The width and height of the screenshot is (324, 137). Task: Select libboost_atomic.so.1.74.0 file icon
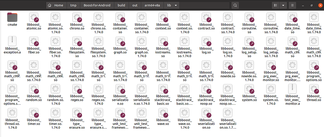pos(56,17)
